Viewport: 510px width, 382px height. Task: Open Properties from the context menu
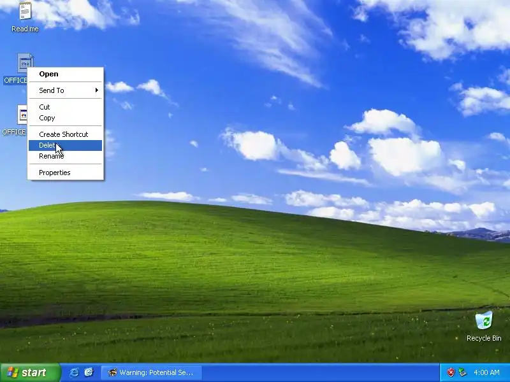66,173
